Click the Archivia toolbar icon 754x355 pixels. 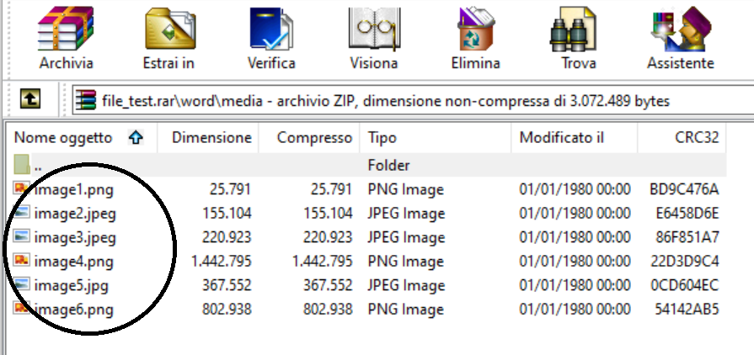click(x=66, y=38)
